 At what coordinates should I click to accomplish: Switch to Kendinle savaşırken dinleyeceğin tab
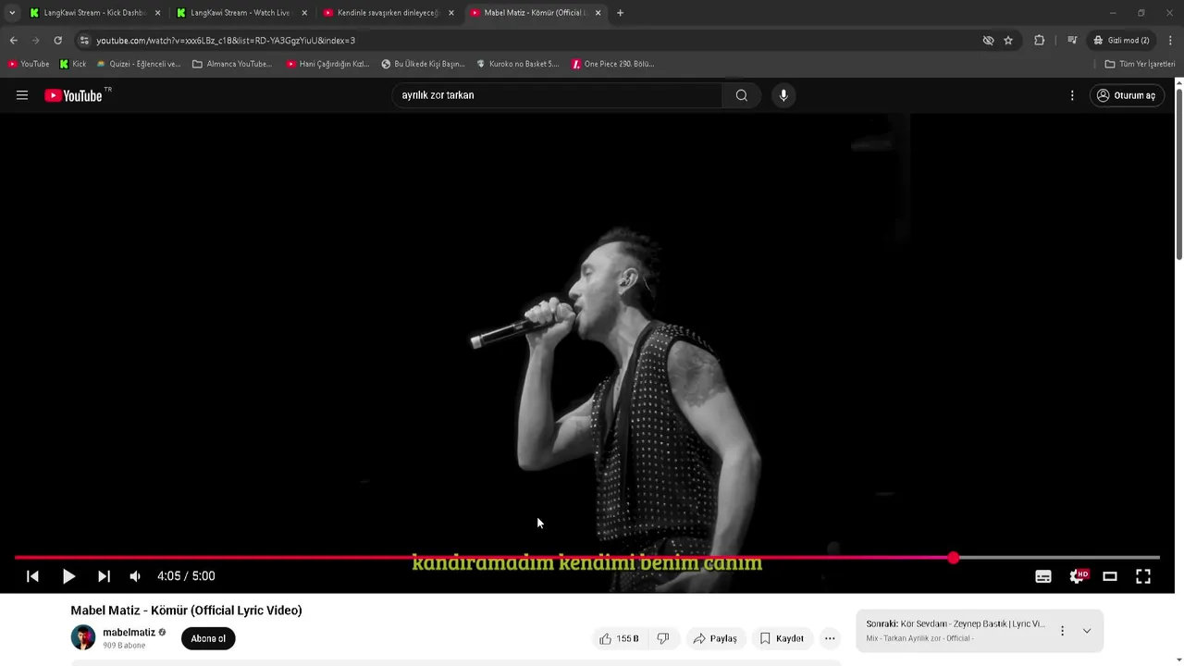[387, 13]
